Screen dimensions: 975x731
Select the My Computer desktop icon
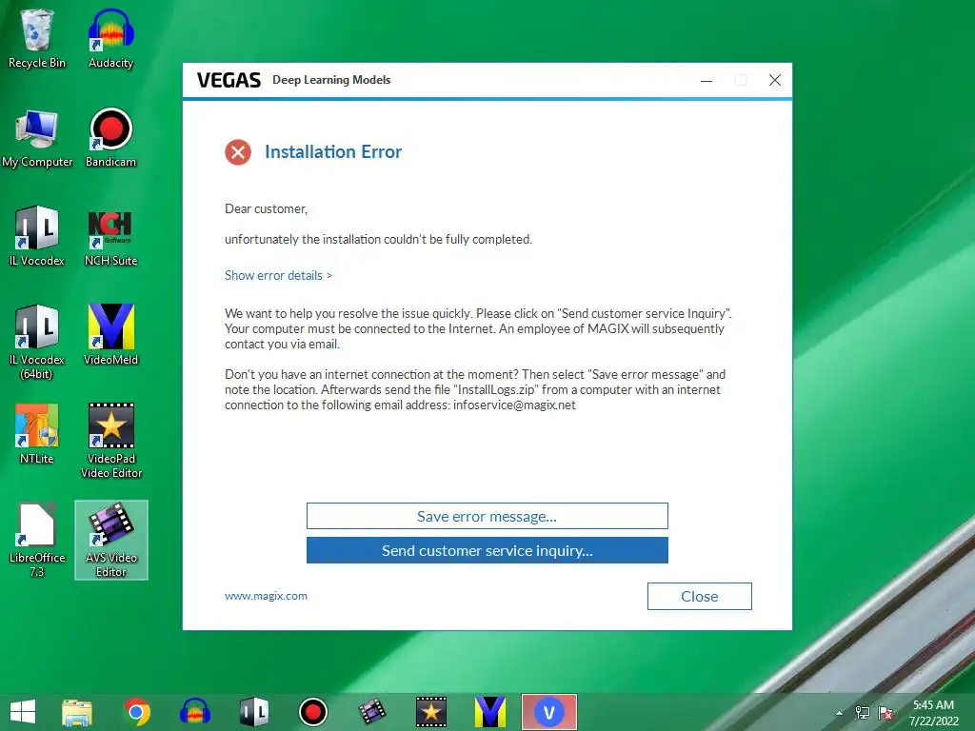pyautogui.click(x=37, y=138)
